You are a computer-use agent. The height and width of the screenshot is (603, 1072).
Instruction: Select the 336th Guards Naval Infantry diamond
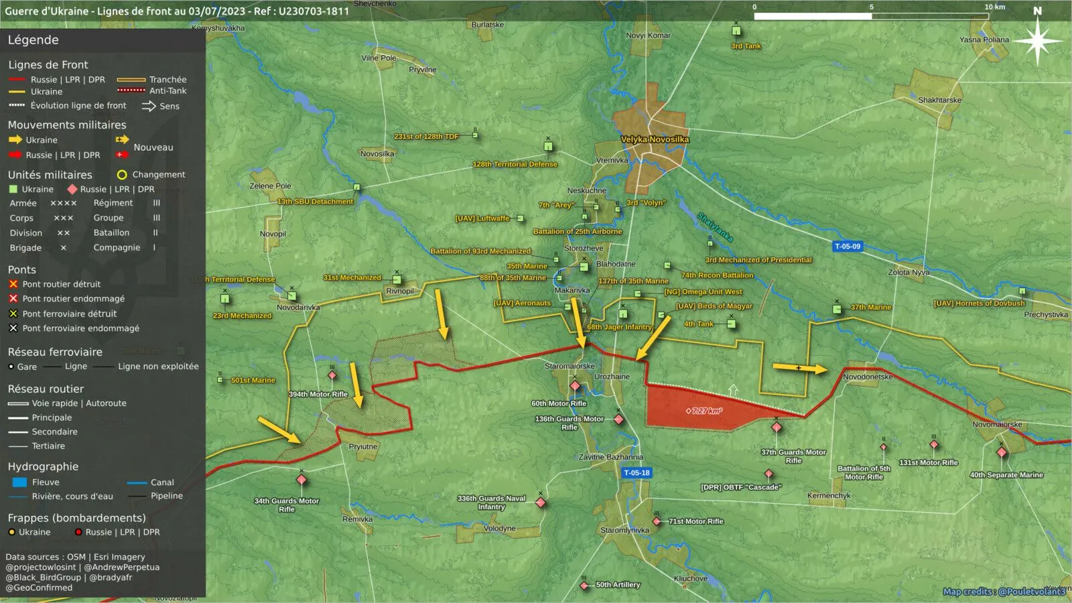point(541,503)
